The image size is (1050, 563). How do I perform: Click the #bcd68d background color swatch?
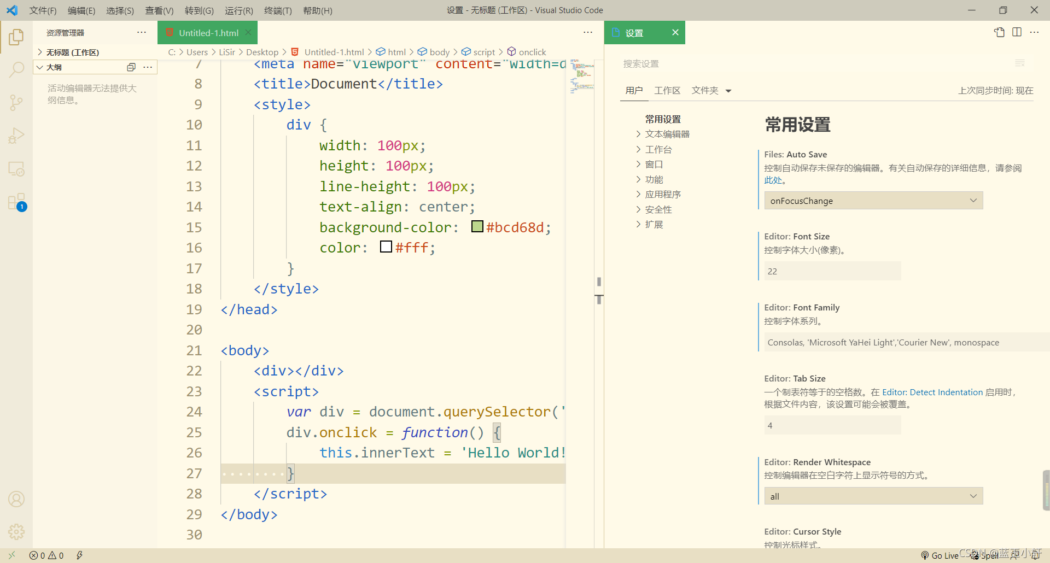(x=477, y=226)
